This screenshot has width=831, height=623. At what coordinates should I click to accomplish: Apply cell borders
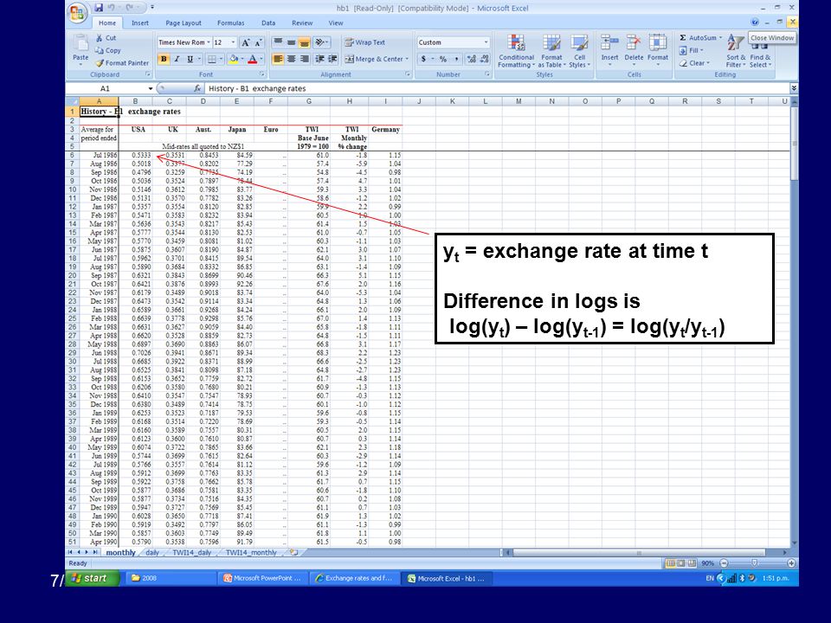[211, 60]
